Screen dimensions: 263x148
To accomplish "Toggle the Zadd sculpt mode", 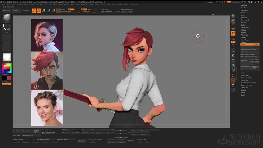I will point(83,9).
